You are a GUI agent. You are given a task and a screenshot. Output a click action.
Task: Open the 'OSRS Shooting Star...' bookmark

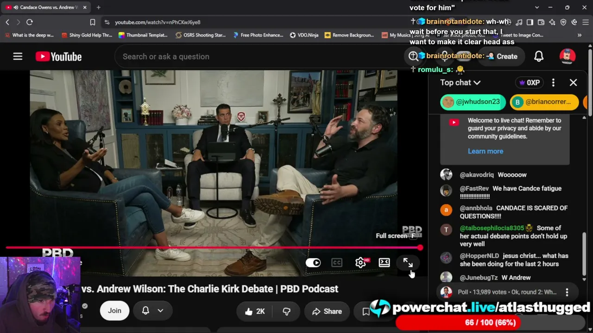(x=201, y=35)
